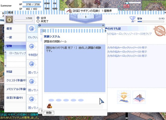Click the 削除 delete button
This screenshot has height=120, width=166.
49,113
